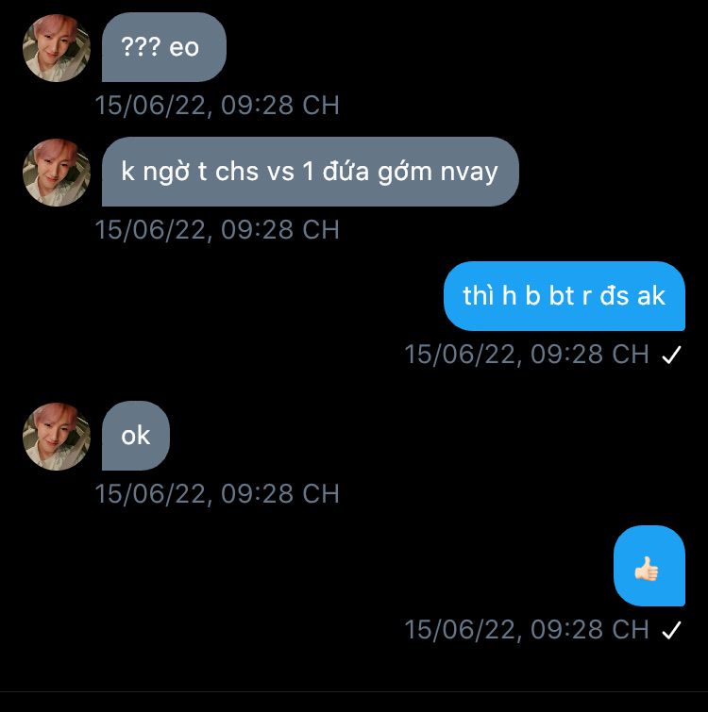Click the timestamp below 'k ngờ t chs' message
The image size is (708, 712).
click(217, 230)
